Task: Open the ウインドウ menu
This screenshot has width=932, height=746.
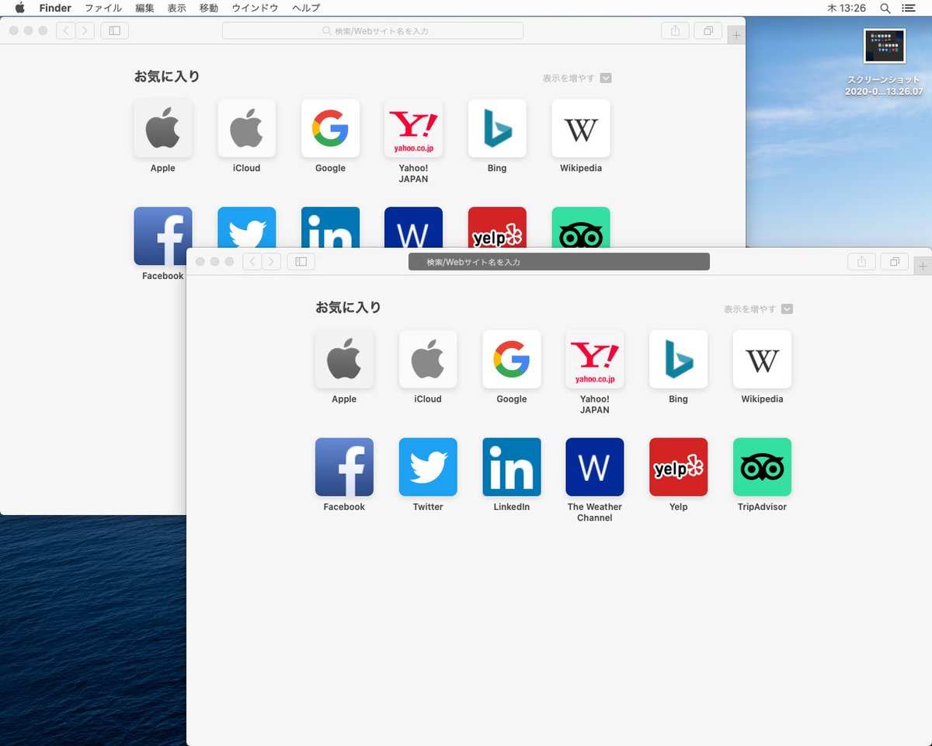Action: pos(255,8)
